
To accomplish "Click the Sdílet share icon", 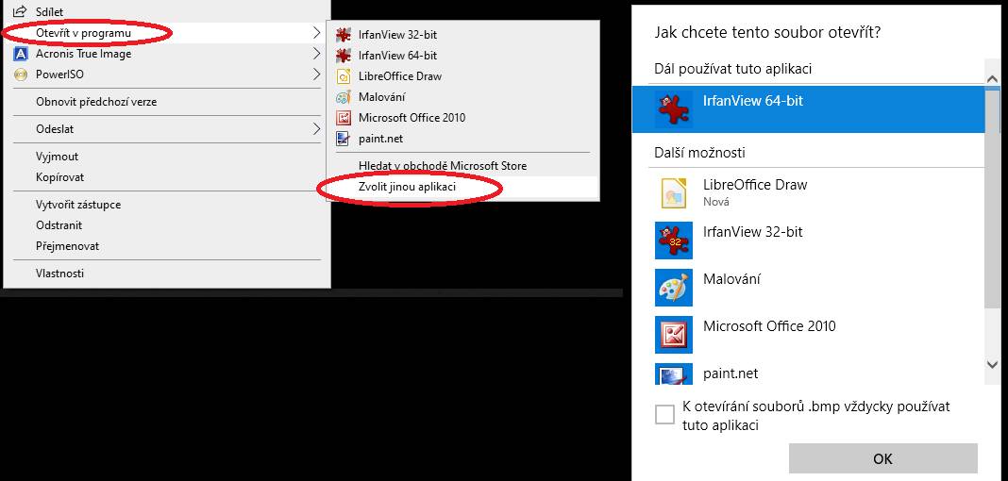I will click(x=19, y=11).
